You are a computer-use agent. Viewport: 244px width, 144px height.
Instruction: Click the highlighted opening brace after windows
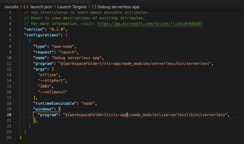60,109
